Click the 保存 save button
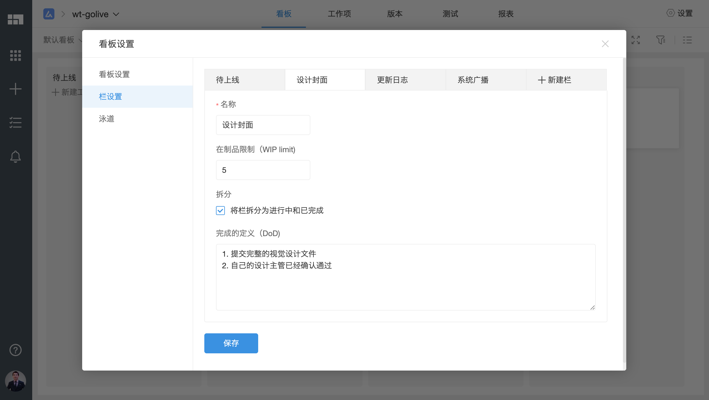Viewport: 709px width, 400px height. 231,343
